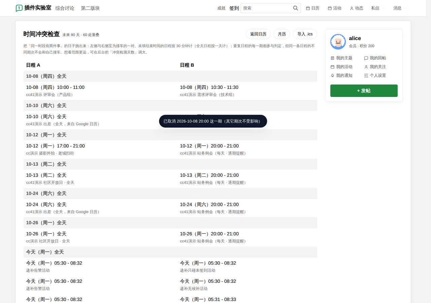The image size is (431, 303).
Task: Go to 动态 in the top bar
Action: [x=356, y=8]
